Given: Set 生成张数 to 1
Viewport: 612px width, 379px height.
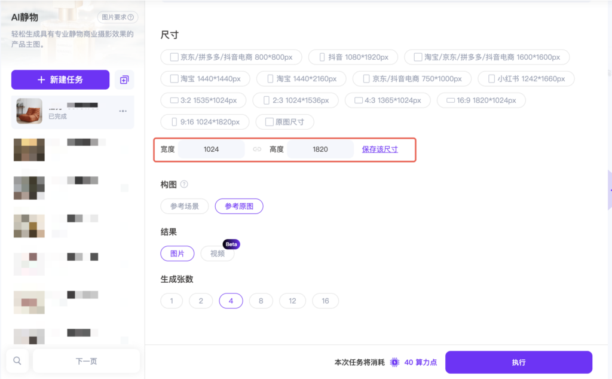Looking at the screenshot, I should [172, 301].
